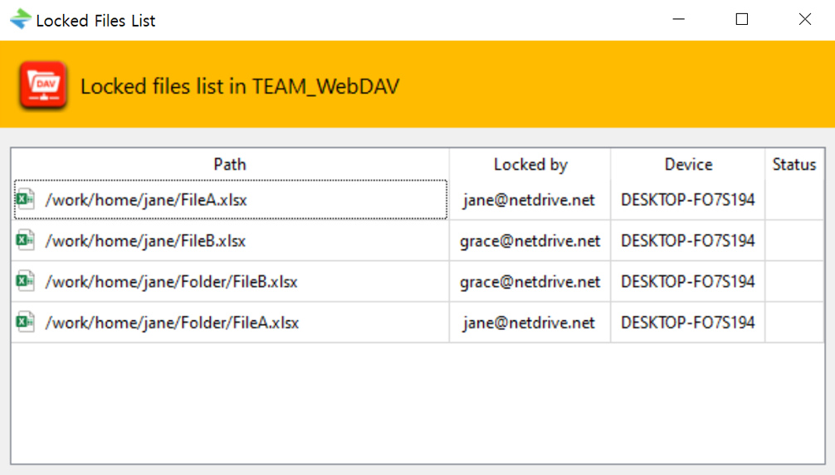Select the /work/home/jane/FileB.xlsx path text
Viewport: 835px width, 475px height.
(145, 241)
